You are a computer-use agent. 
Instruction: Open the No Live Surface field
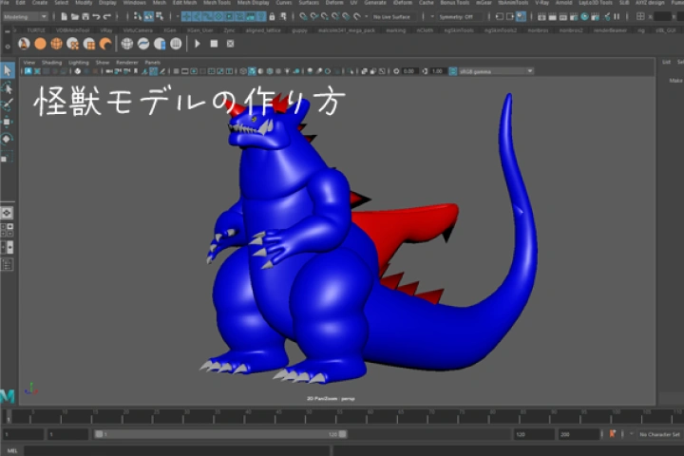(x=395, y=17)
